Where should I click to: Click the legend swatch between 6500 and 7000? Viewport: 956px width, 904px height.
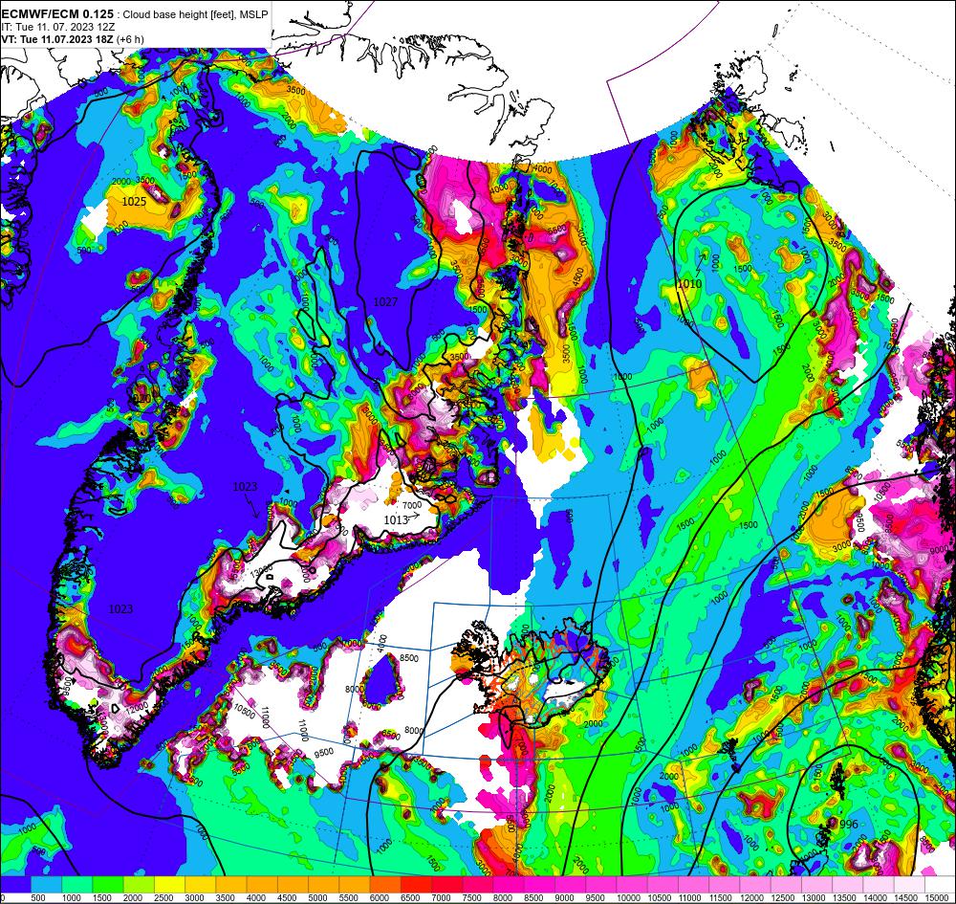[417, 885]
